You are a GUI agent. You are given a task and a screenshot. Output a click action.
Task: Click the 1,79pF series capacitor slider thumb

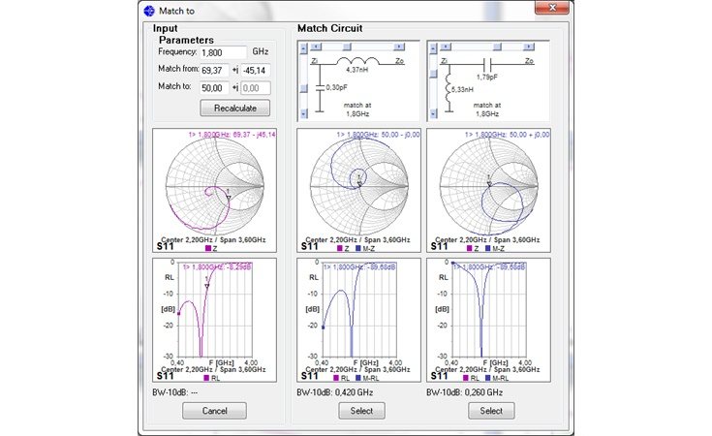[x=497, y=47]
